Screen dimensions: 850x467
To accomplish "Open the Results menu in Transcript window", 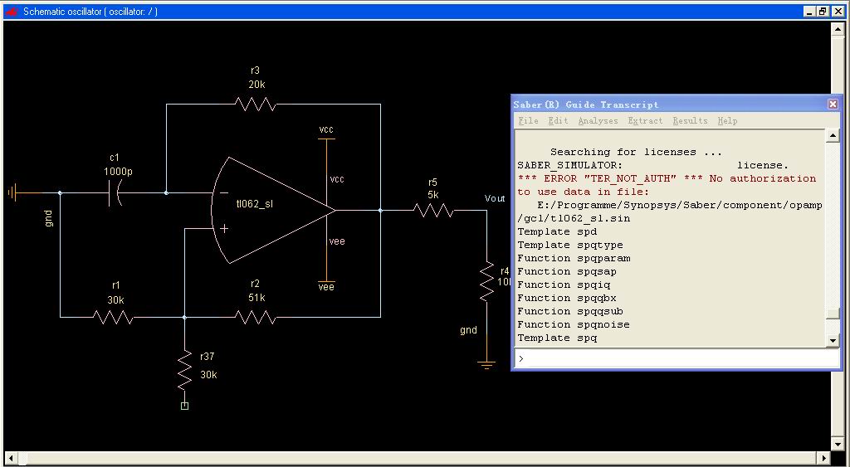I will pyautogui.click(x=690, y=120).
